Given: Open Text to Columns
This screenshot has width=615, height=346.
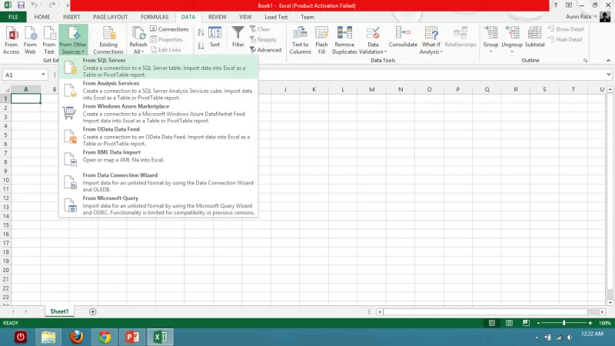Looking at the screenshot, I should coord(300,40).
